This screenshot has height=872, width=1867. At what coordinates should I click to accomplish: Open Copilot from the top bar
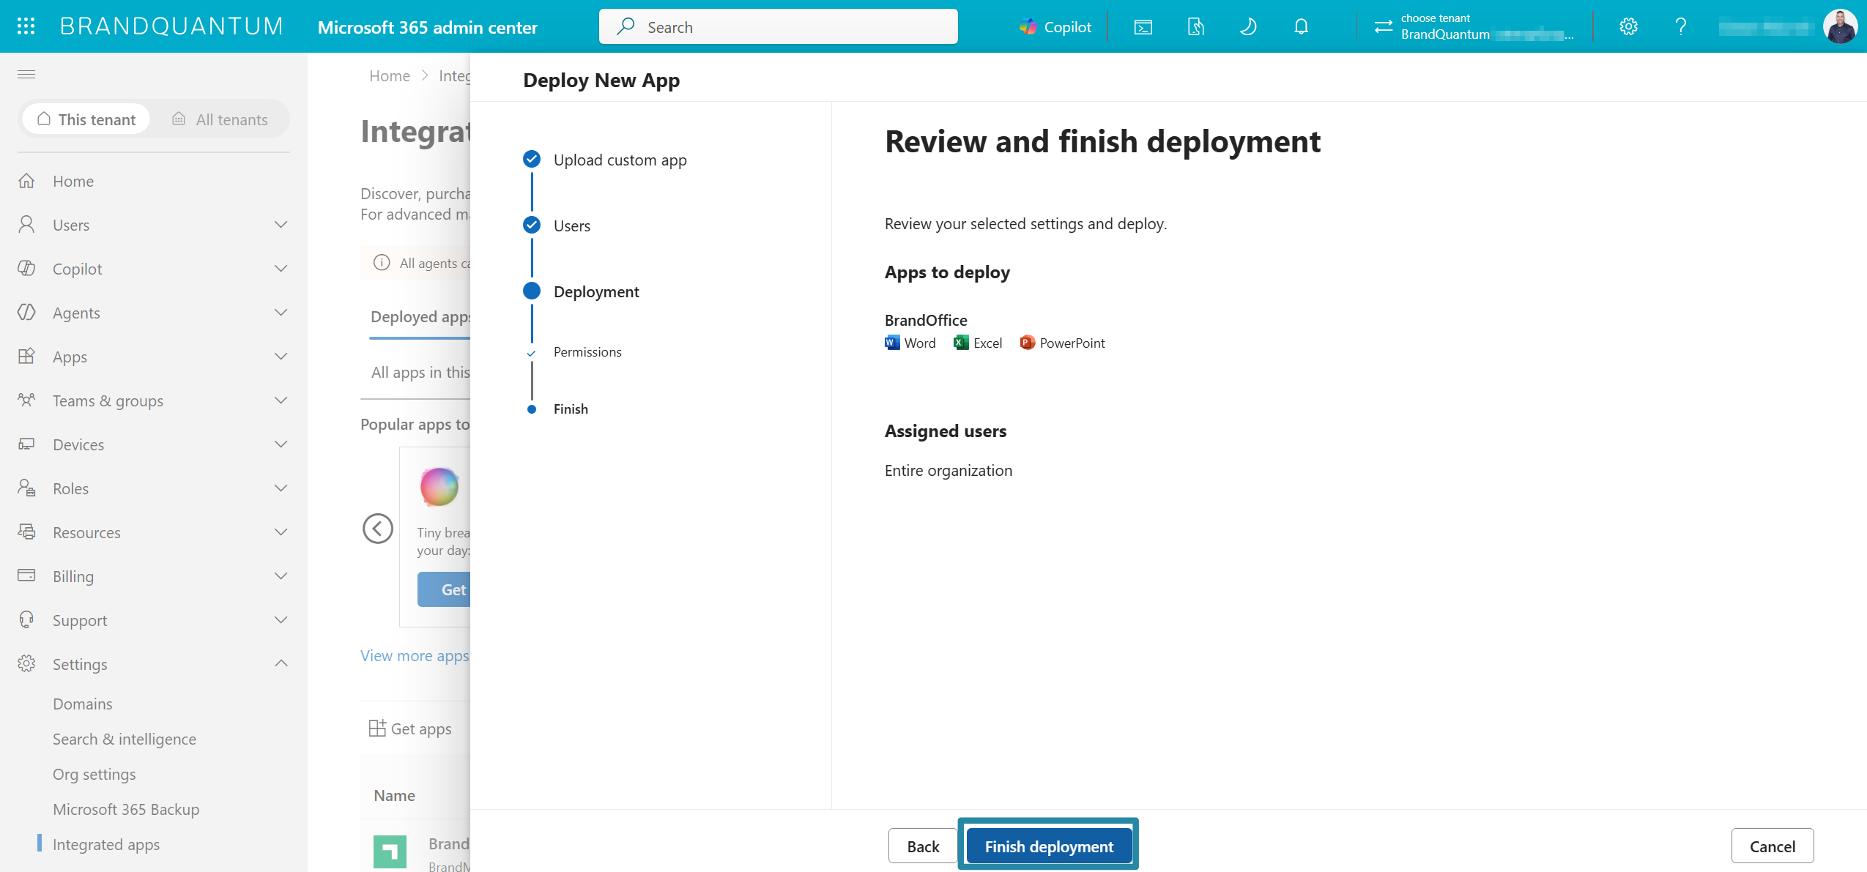[1055, 27]
